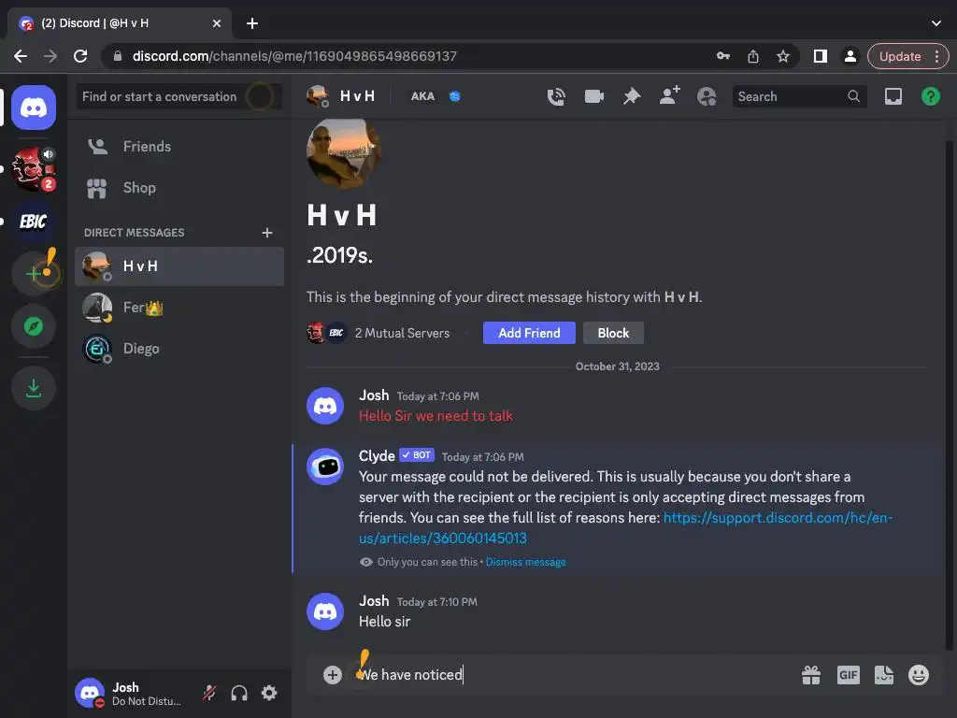Add friends to DM icon
The height and width of the screenshot is (718, 957).
pos(669,96)
